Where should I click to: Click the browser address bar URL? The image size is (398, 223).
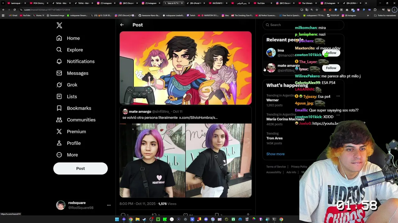[47, 10]
